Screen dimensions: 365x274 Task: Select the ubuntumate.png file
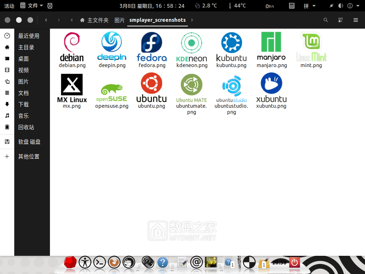pyautogui.click(x=191, y=94)
